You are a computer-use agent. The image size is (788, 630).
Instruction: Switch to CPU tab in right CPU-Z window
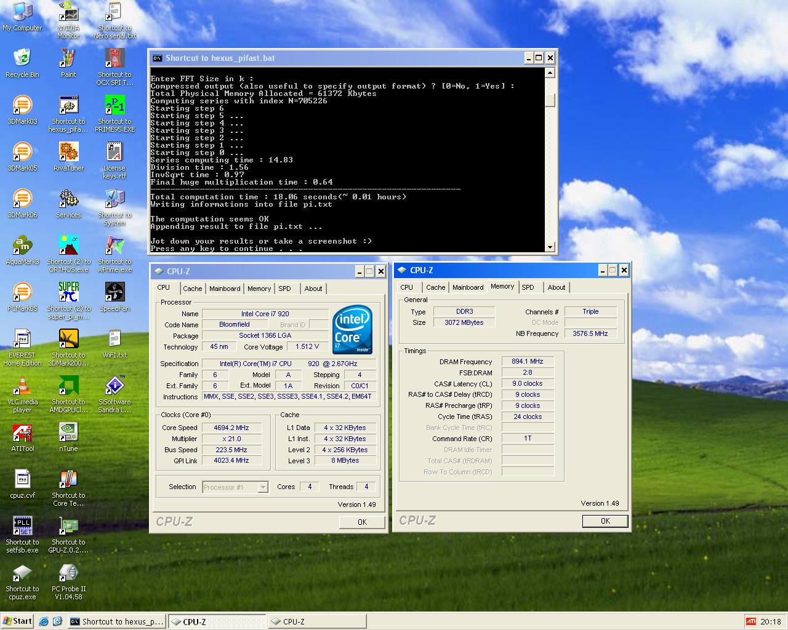click(407, 287)
